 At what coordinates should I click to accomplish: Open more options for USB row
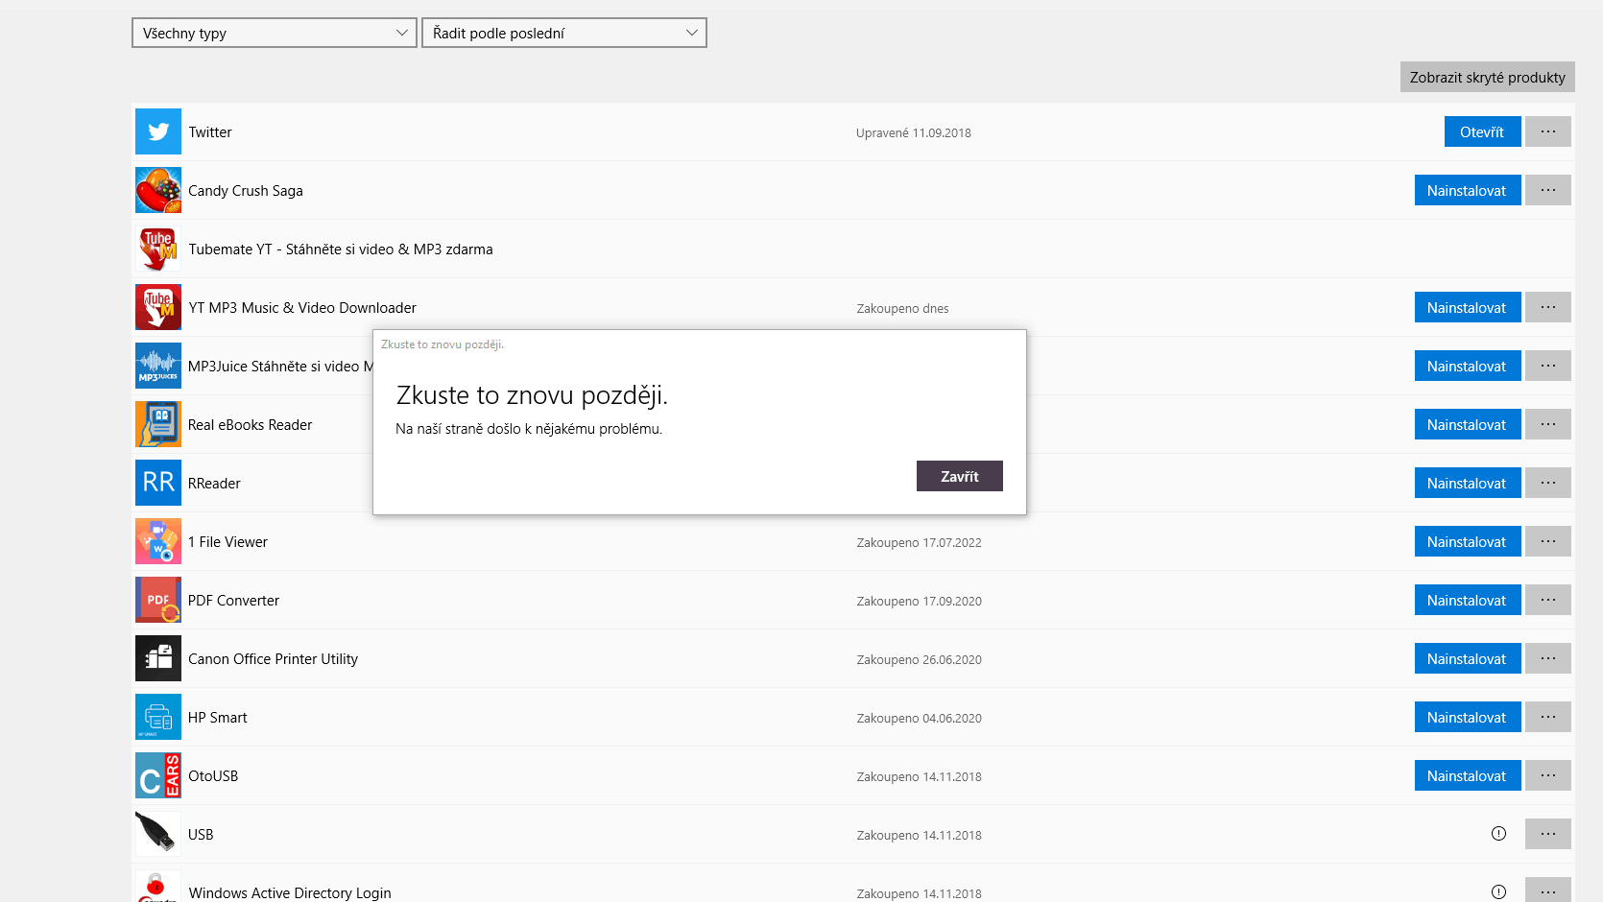tap(1548, 834)
